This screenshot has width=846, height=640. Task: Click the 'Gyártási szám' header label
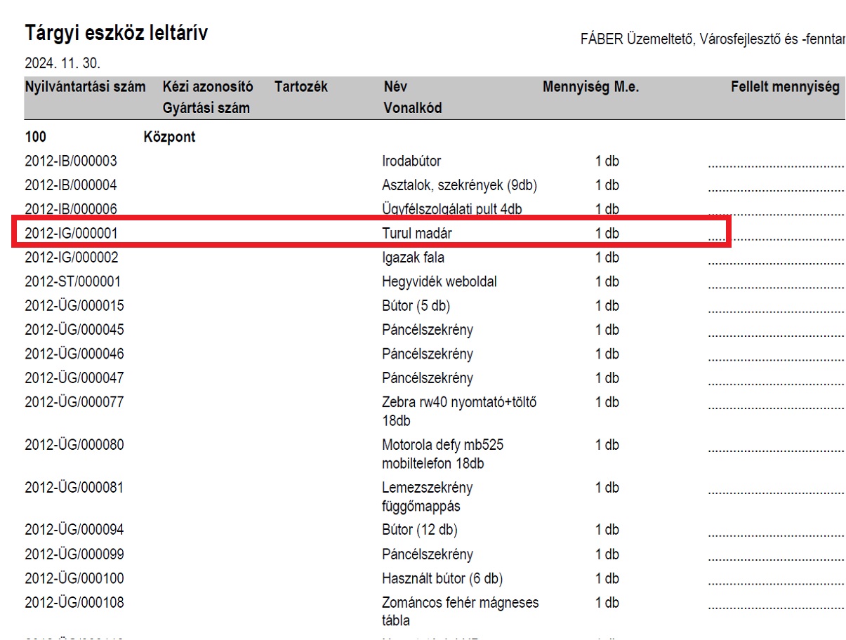(206, 108)
